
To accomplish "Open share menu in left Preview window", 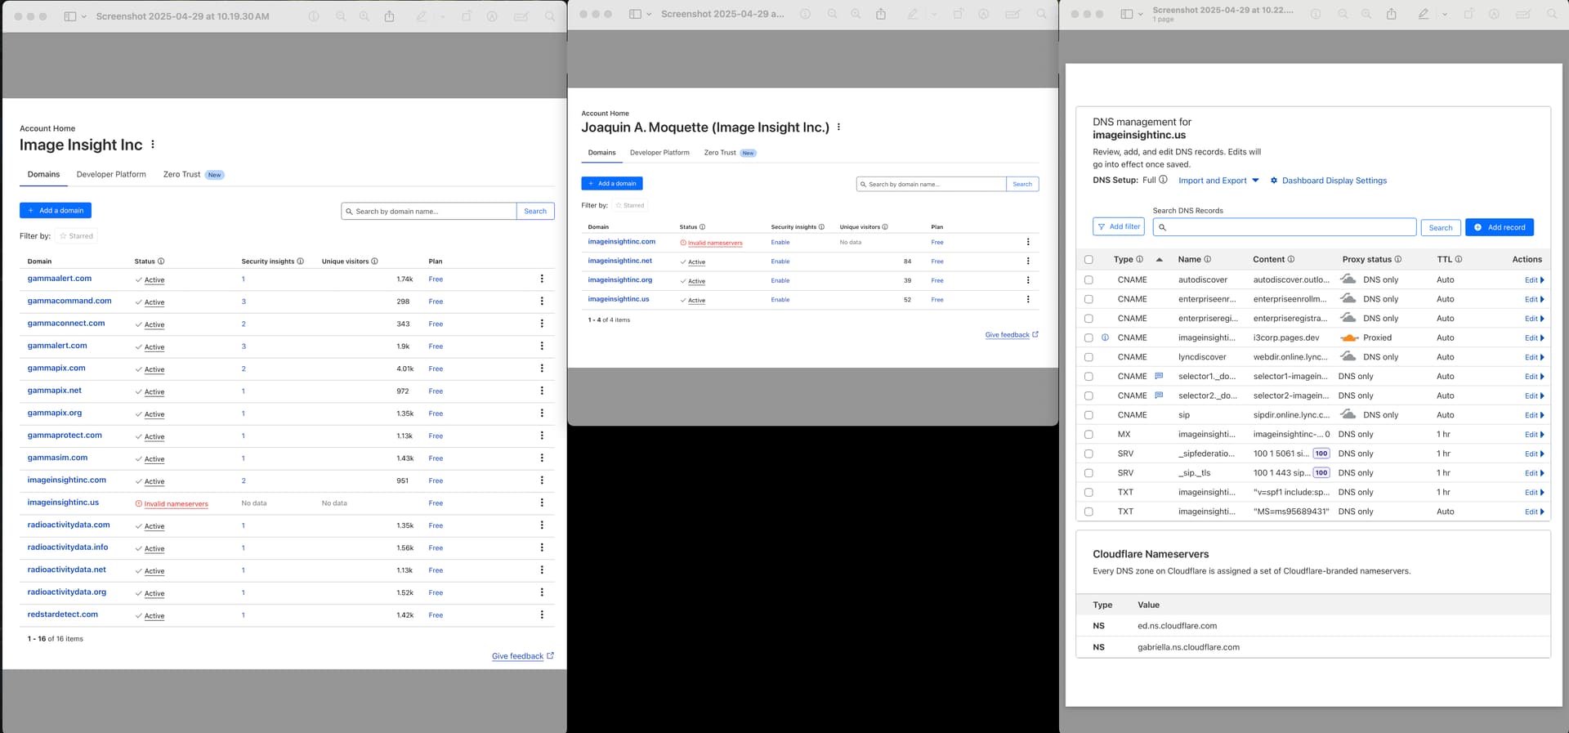I will pos(390,16).
